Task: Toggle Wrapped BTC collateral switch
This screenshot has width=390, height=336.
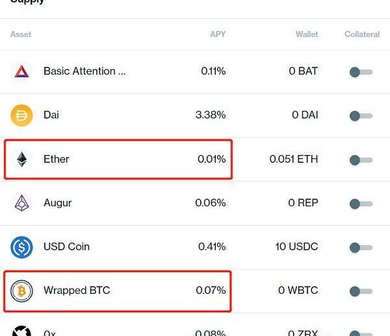Action: [361, 291]
